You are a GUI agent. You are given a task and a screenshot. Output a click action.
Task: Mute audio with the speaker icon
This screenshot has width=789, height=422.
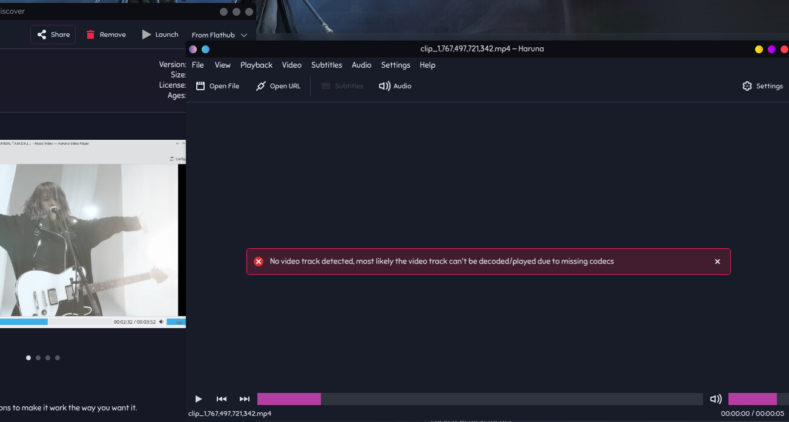click(x=716, y=399)
